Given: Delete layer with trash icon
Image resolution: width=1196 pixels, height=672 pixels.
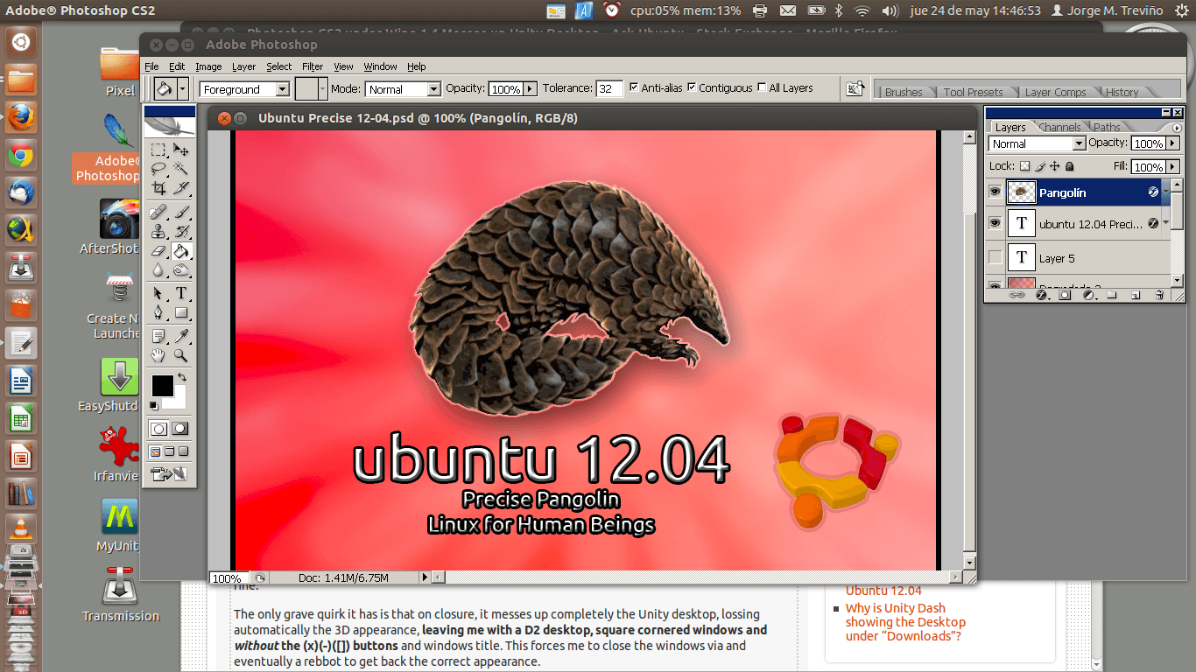Looking at the screenshot, I should tap(1158, 296).
